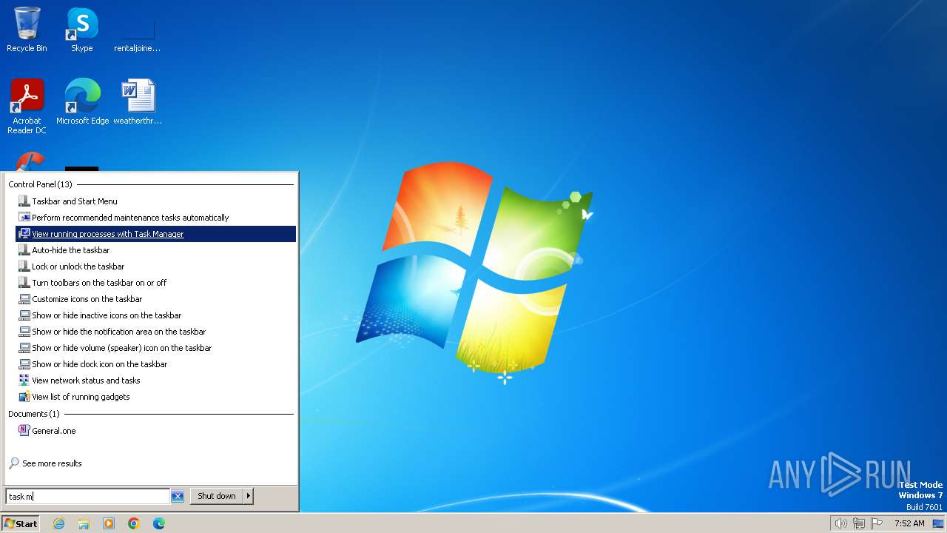Open the General.one document result
Screen dimensions: 947x533
[155, 431]
